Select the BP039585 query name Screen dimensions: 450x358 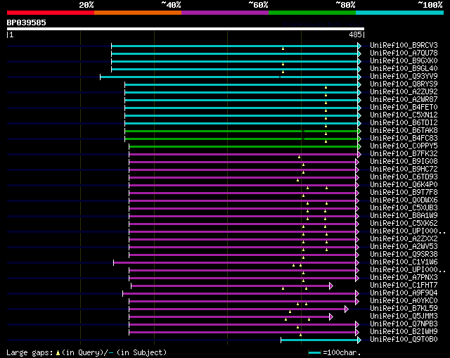pyautogui.click(x=27, y=23)
